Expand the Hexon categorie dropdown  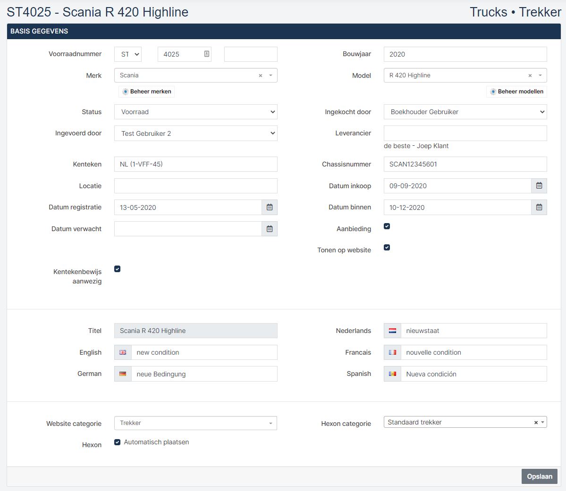(x=542, y=423)
